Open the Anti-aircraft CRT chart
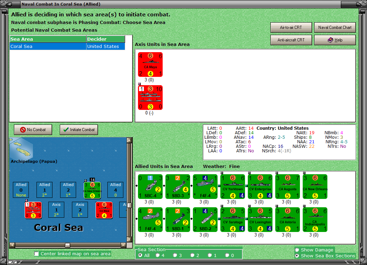 point(291,40)
